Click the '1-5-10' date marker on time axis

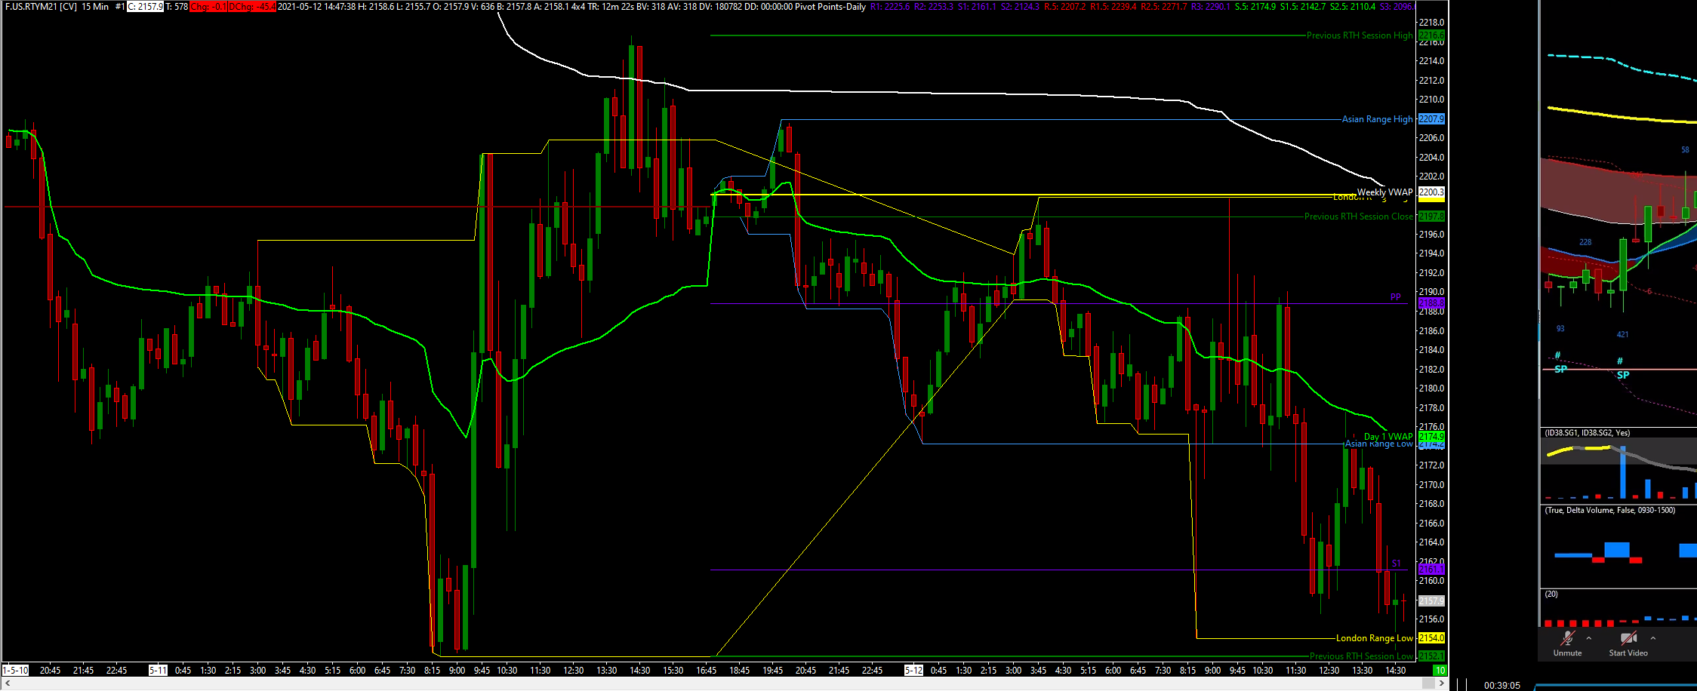pos(16,670)
